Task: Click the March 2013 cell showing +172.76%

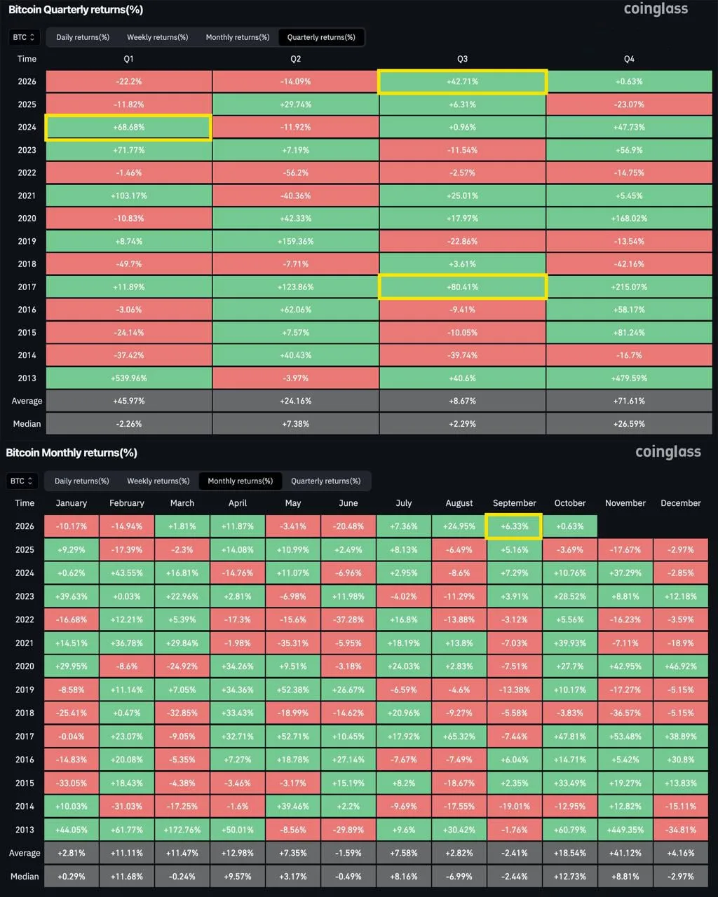Action: [182, 830]
